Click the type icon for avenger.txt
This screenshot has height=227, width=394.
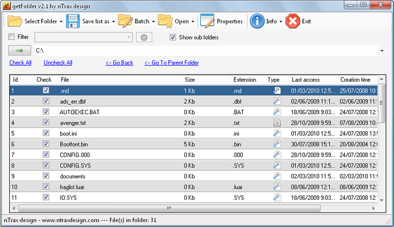pyautogui.click(x=277, y=123)
